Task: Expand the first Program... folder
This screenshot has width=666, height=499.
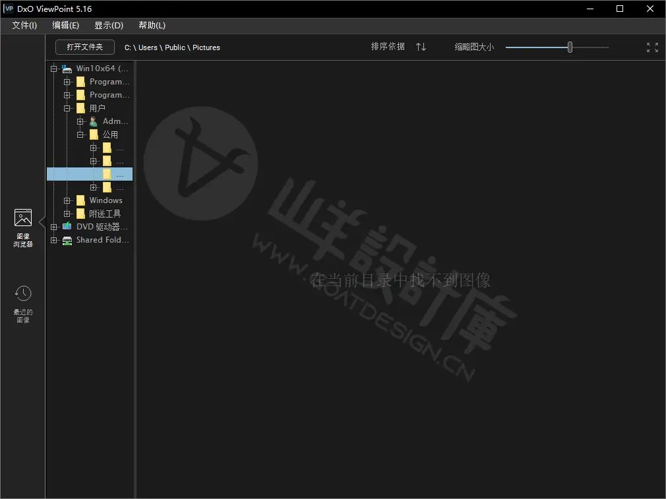Action: pyautogui.click(x=67, y=82)
